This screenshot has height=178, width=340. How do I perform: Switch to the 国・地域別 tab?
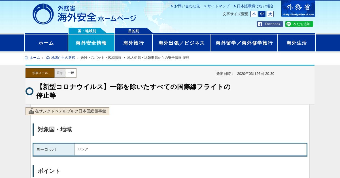(87, 31)
